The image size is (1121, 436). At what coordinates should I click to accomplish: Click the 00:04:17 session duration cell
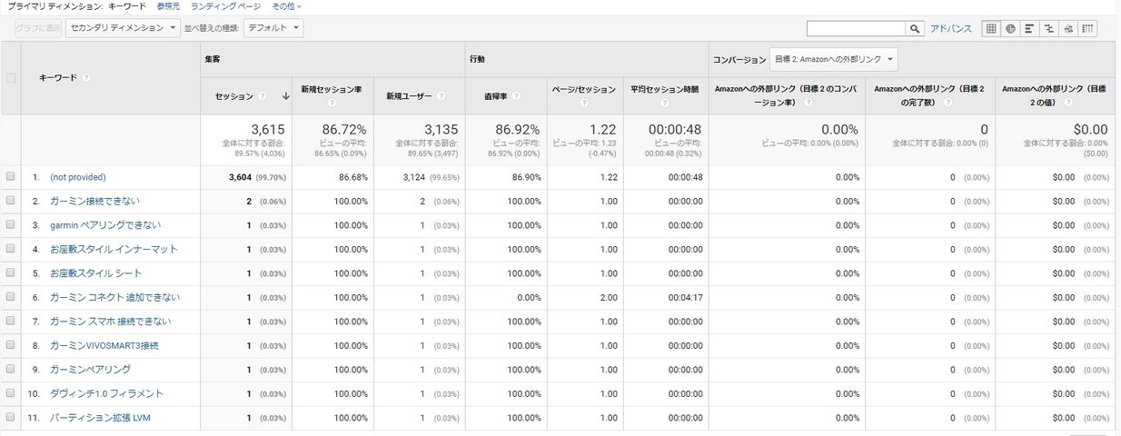click(x=685, y=297)
